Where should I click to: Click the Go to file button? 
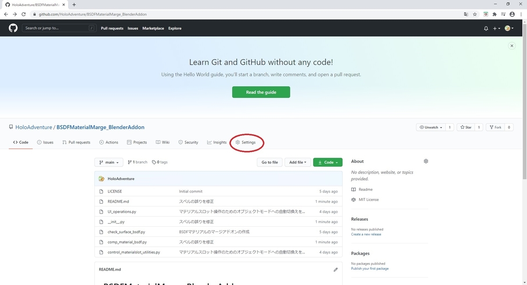click(270, 162)
